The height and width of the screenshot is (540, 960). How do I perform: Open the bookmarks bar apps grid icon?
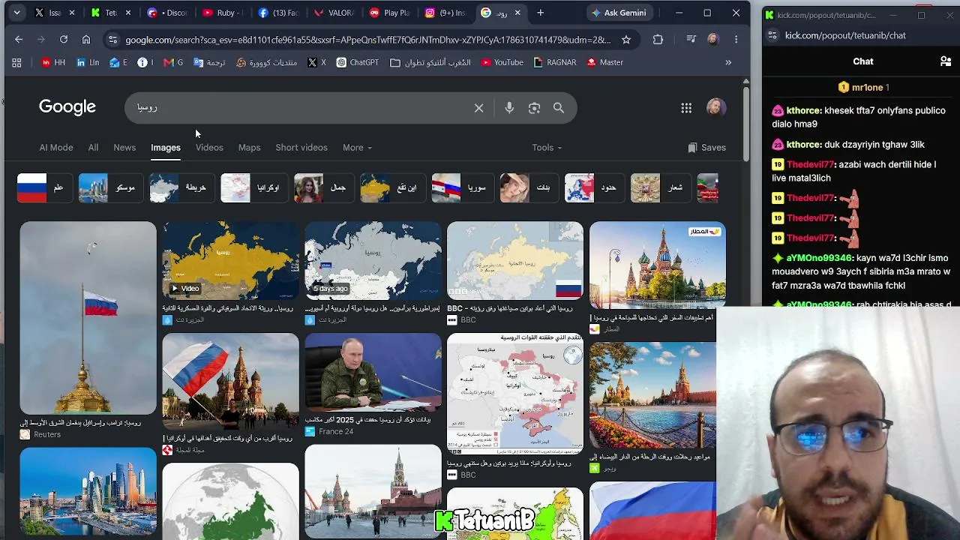[x=16, y=63]
